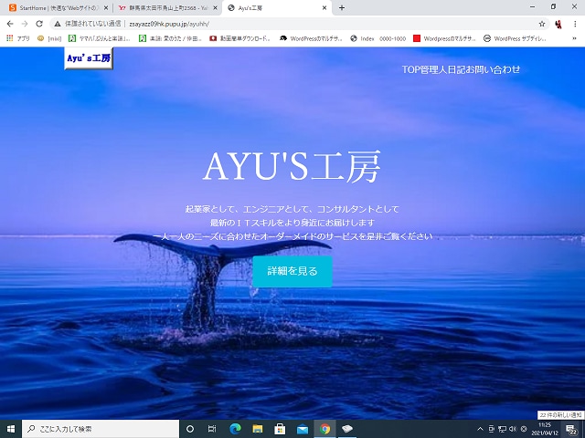585x438 pixels.
Task: Open the Index 0000-1000 bookmark
Action: (x=378, y=38)
